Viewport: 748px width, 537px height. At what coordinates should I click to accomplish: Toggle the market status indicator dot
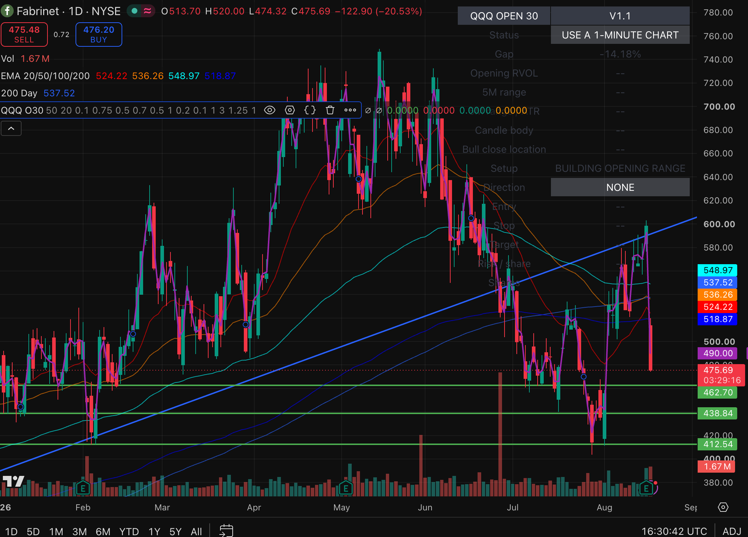pos(134,11)
